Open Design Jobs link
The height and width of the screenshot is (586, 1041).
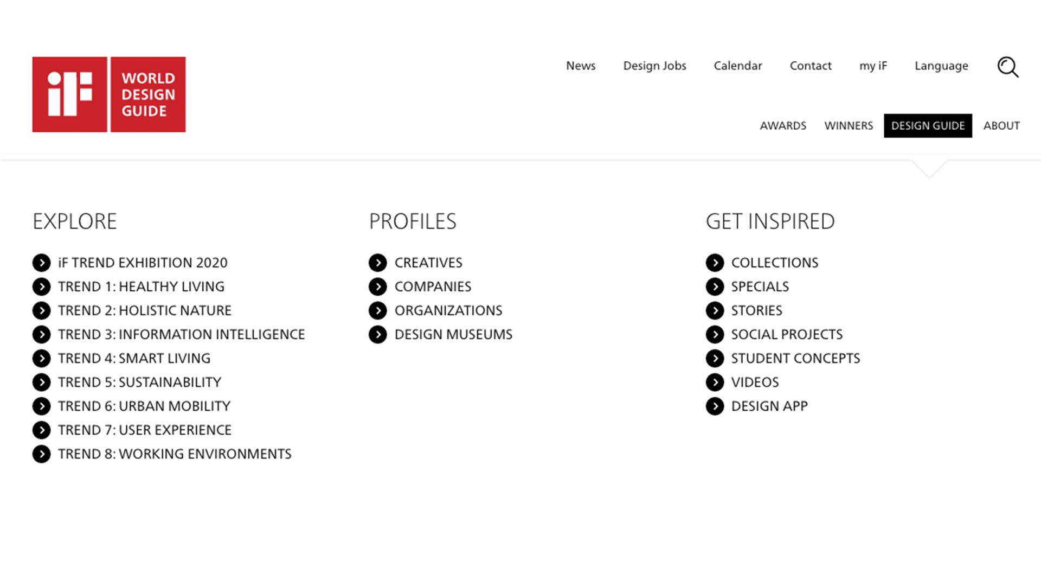[x=654, y=66]
